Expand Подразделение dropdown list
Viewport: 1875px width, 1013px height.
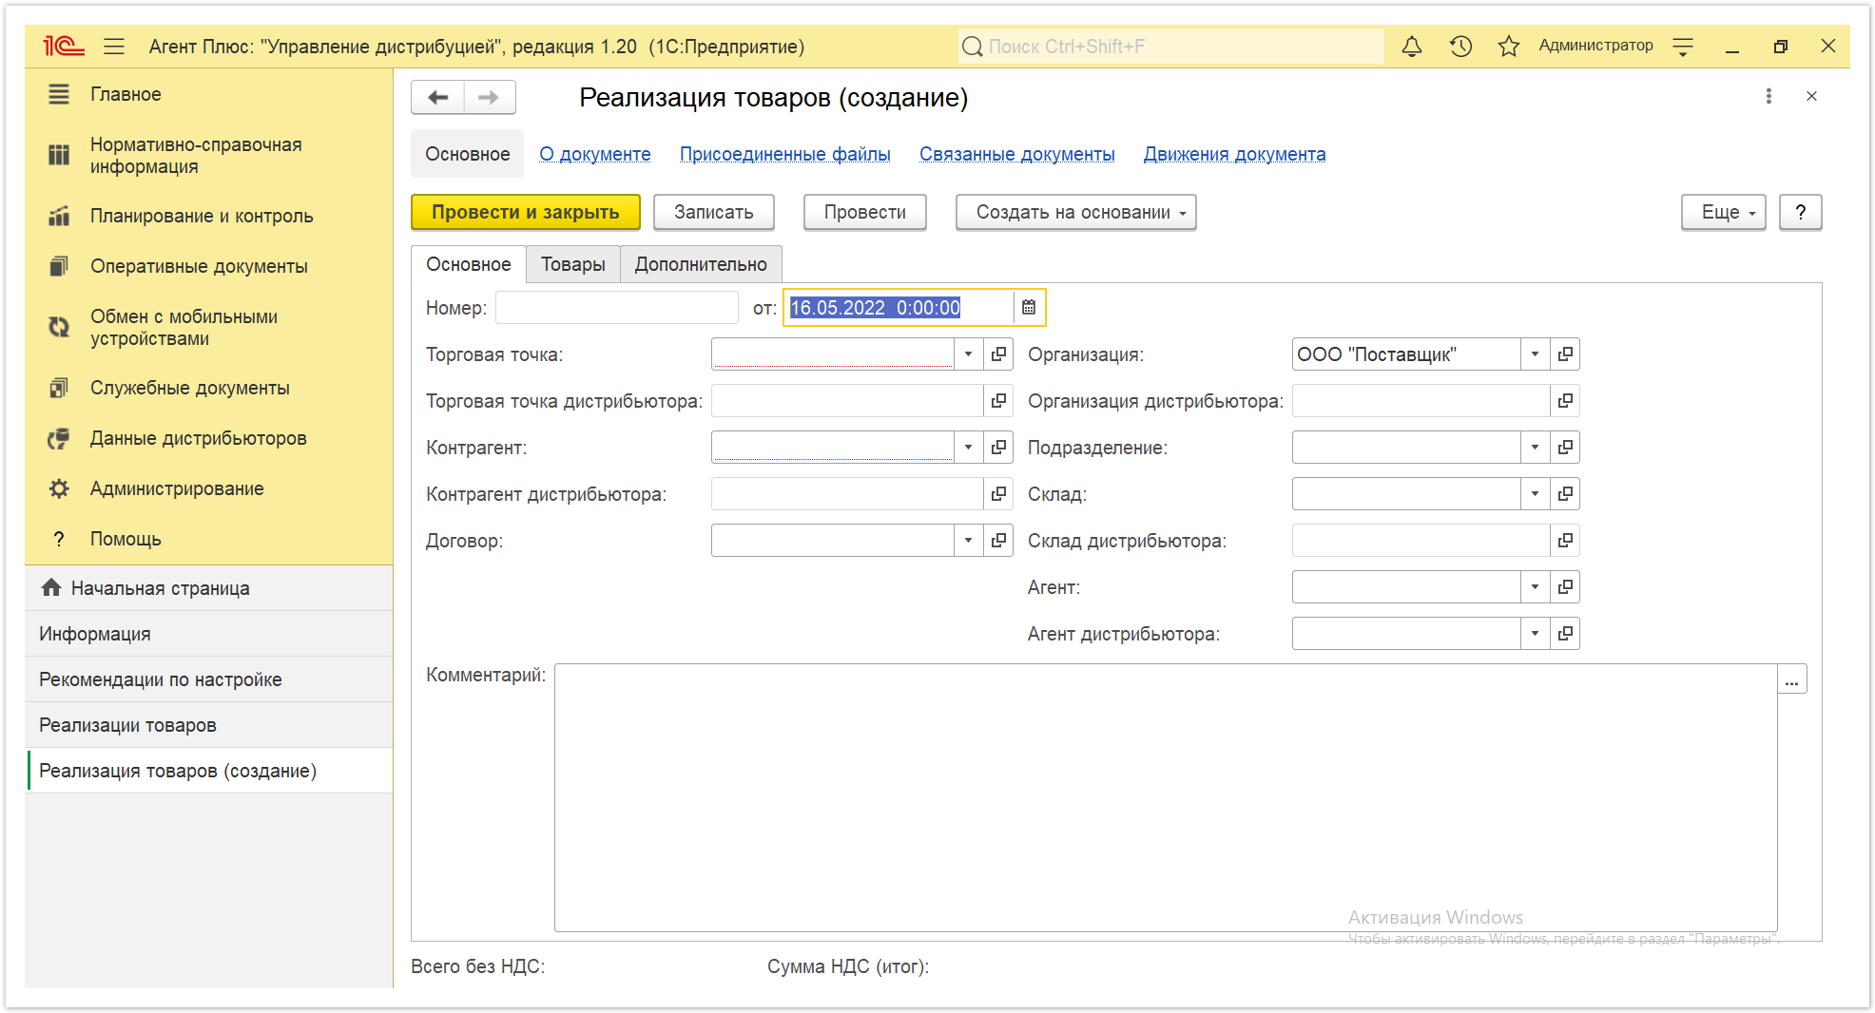click(x=1535, y=448)
